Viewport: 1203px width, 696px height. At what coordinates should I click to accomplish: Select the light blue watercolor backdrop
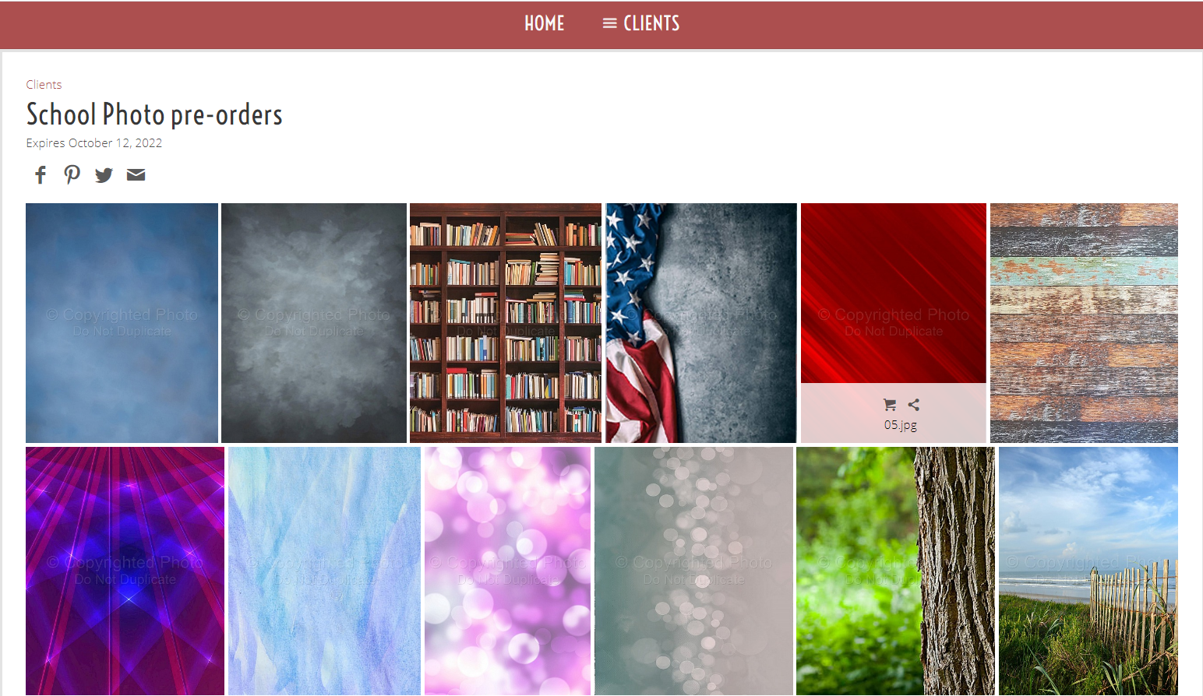click(x=324, y=571)
